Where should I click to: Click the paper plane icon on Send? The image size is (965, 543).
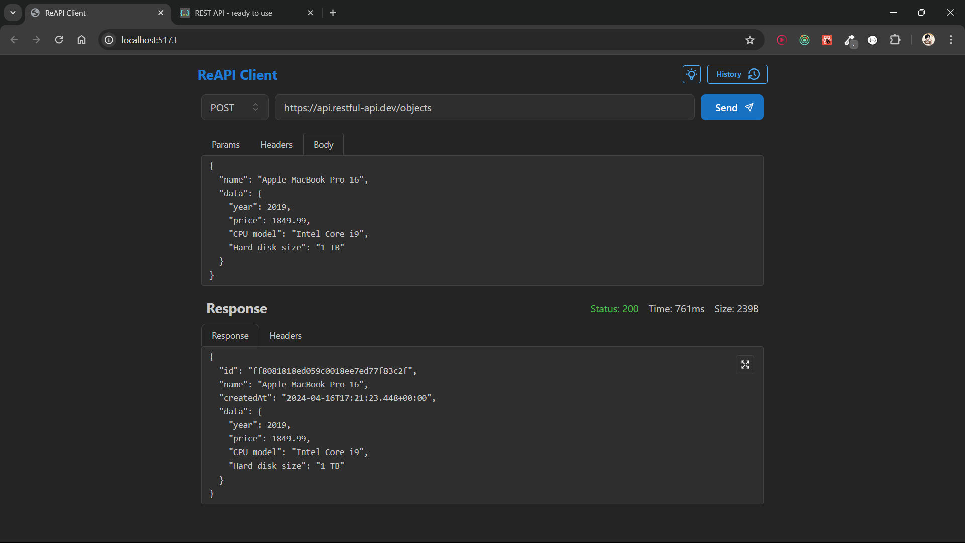tap(749, 107)
